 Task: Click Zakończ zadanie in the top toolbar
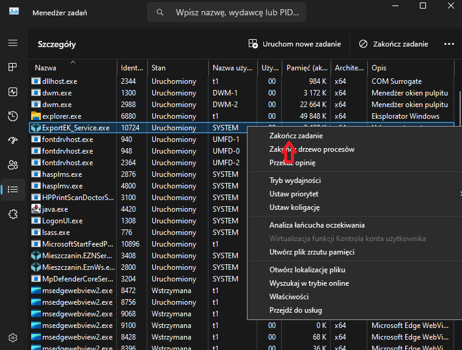click(394, 44)
